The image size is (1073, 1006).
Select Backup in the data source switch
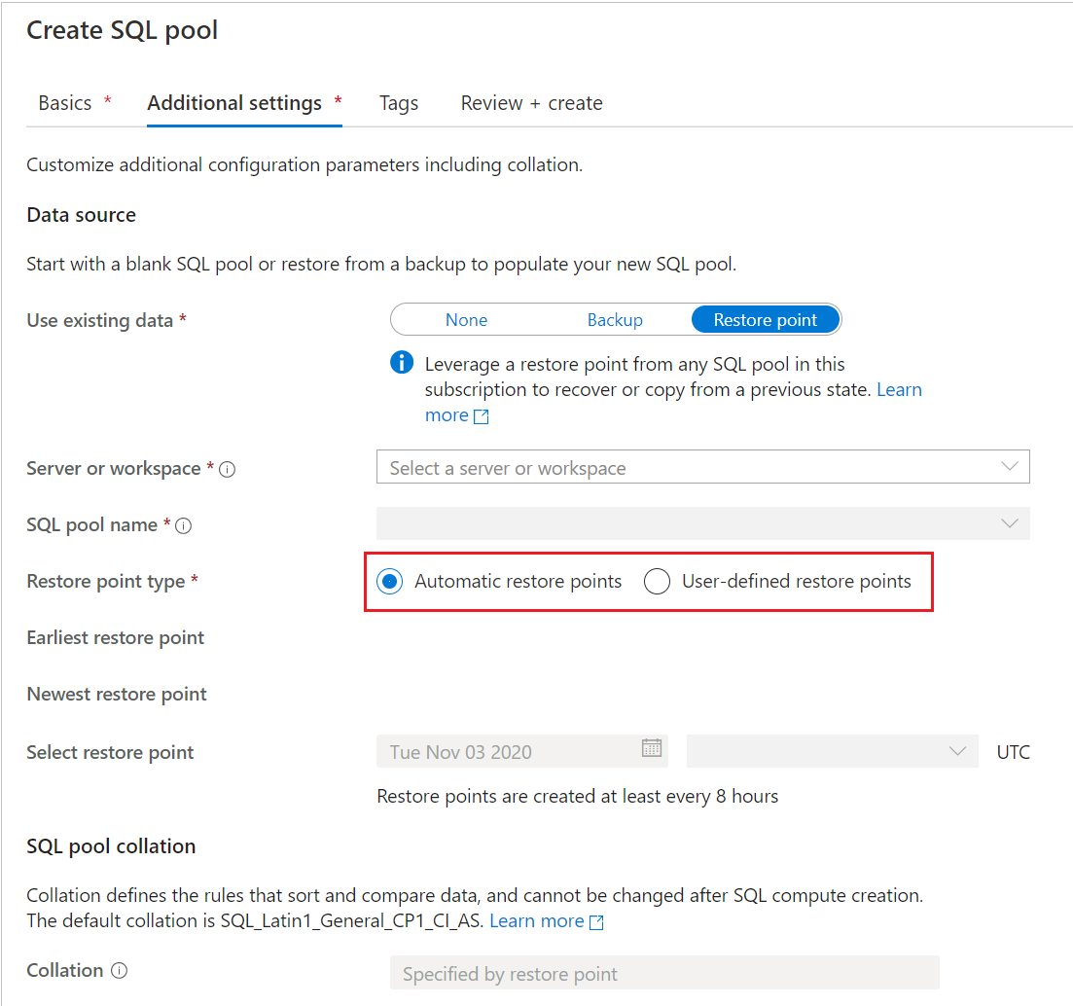pyautogui.click(x=615, y=319)
